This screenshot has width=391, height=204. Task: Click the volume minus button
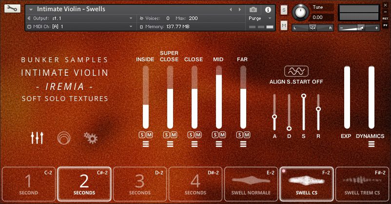point(341,28)
